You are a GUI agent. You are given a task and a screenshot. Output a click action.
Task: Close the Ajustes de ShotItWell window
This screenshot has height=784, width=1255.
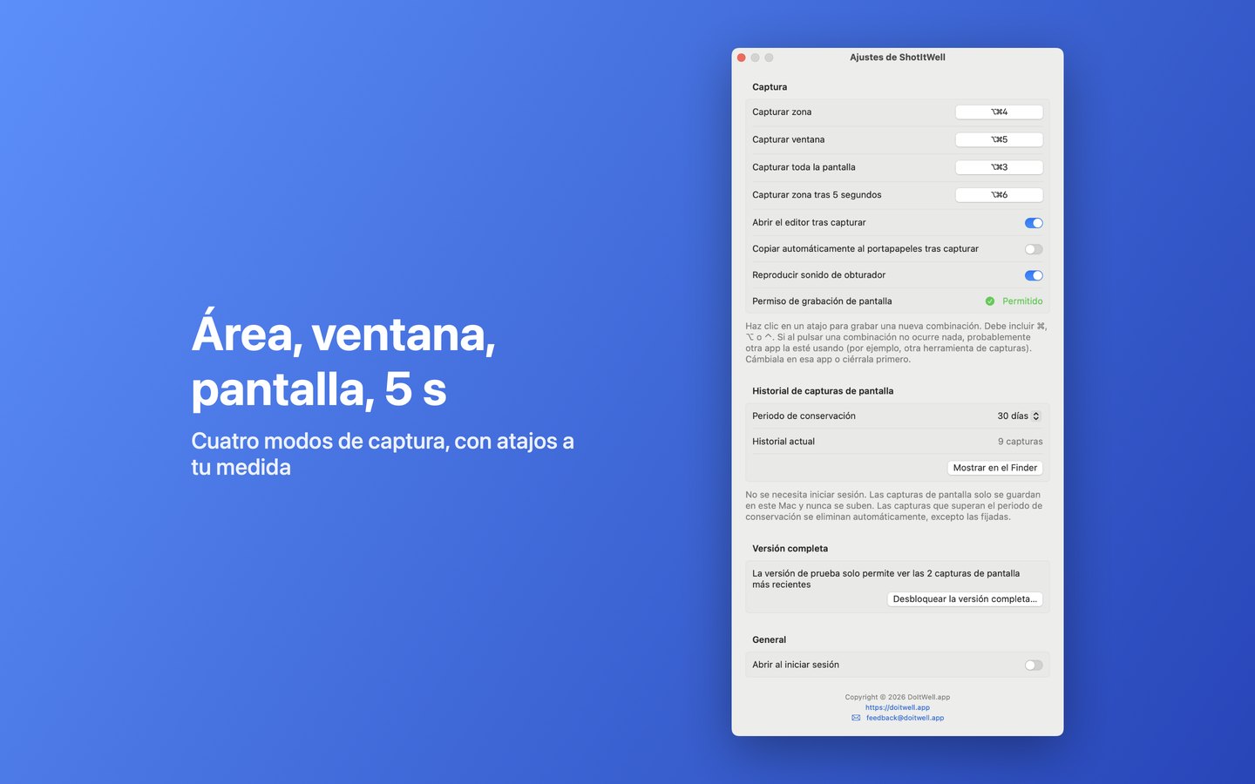[742, 57]
